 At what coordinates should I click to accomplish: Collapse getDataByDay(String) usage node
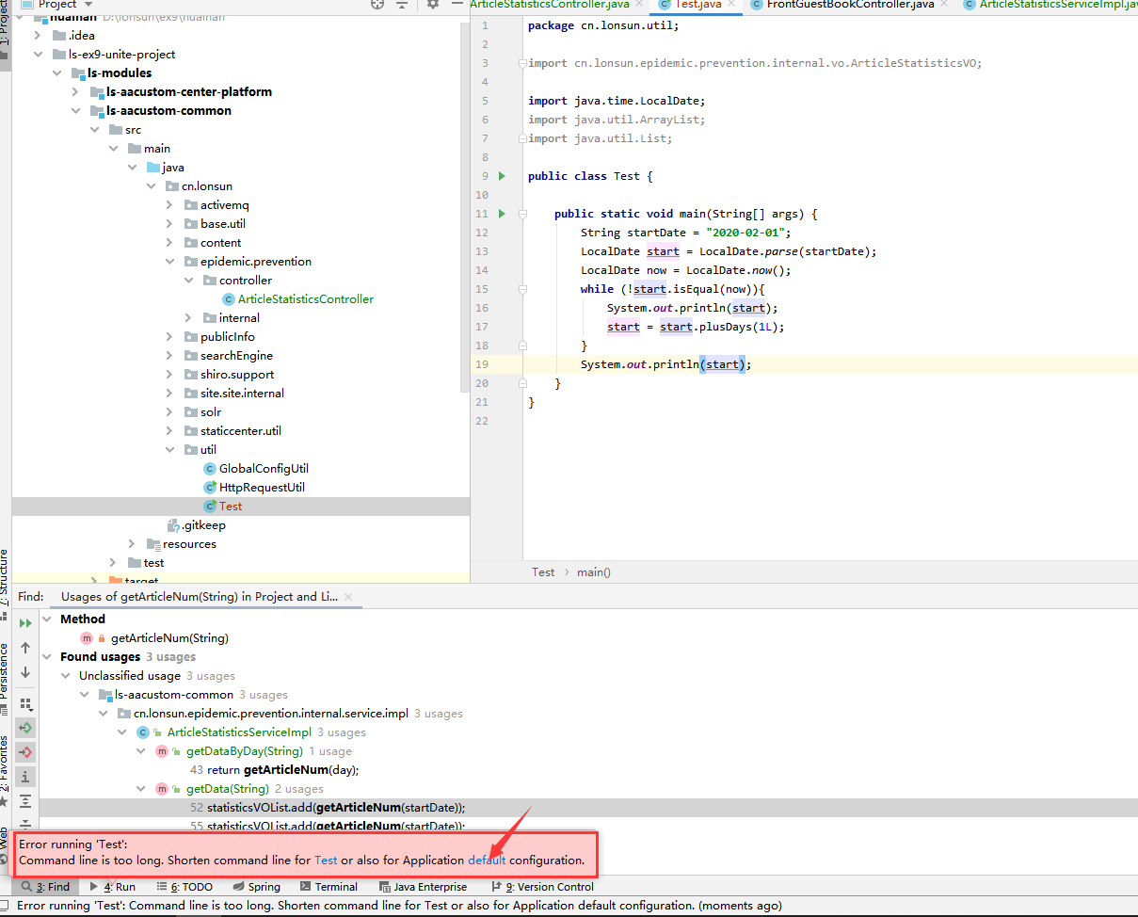tap(141, 750)
